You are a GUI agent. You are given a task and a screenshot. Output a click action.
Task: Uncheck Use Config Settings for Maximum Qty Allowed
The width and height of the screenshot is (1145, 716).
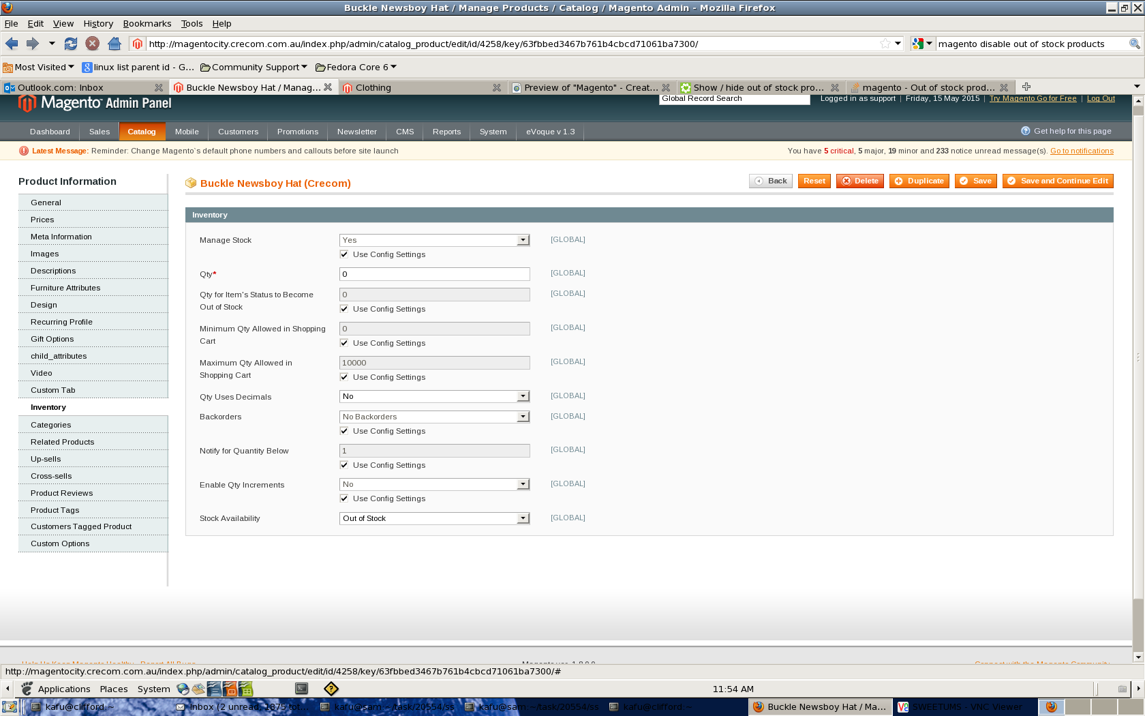(x=344, y=377)
